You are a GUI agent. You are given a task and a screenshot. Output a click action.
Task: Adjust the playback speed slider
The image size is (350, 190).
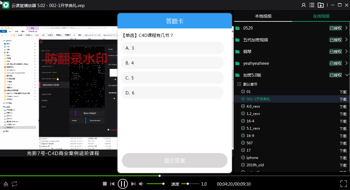188,184
